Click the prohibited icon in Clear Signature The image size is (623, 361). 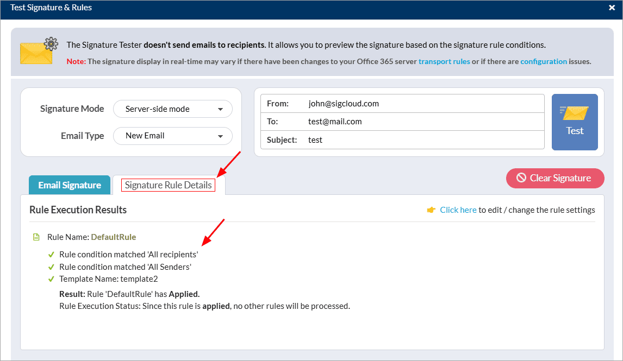[x=521, y=178]
